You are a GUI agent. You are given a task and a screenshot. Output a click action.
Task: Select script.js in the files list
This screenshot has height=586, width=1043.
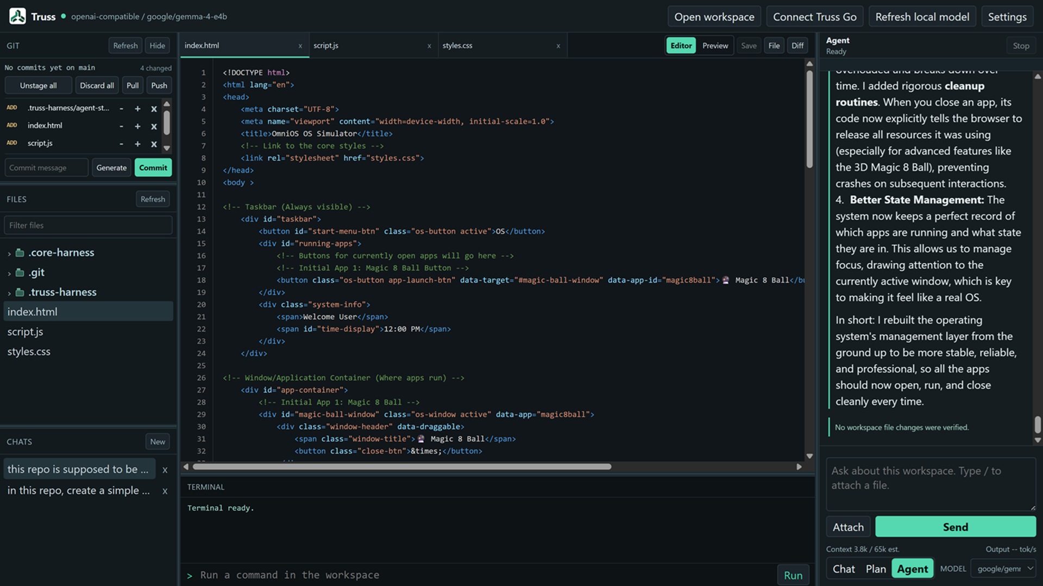[x=88, y=332]
